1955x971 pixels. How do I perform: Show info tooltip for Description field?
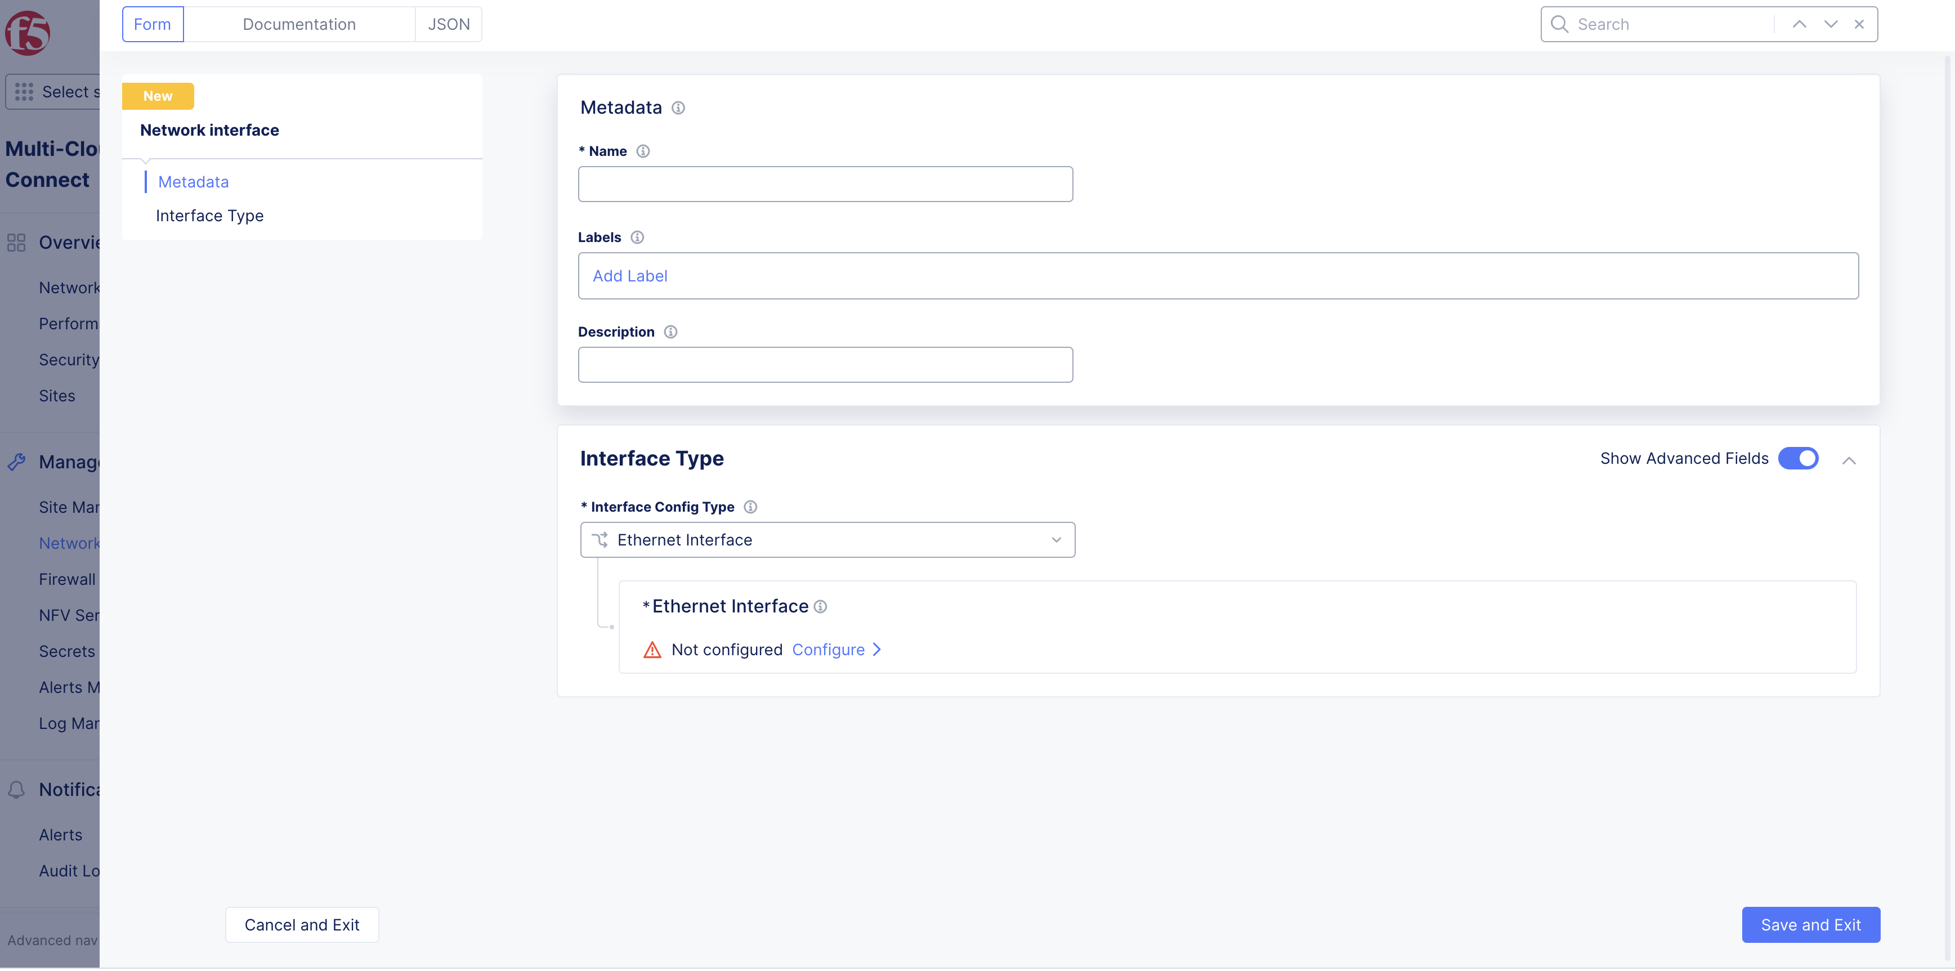click(671, 332)
